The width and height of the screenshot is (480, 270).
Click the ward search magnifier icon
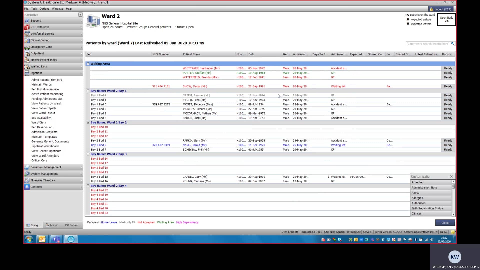pos(453,44)
